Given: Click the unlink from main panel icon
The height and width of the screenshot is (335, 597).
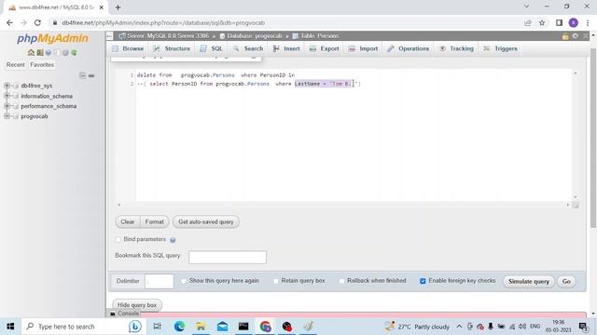Looking at the screenshot, I should tap(91, 75).
